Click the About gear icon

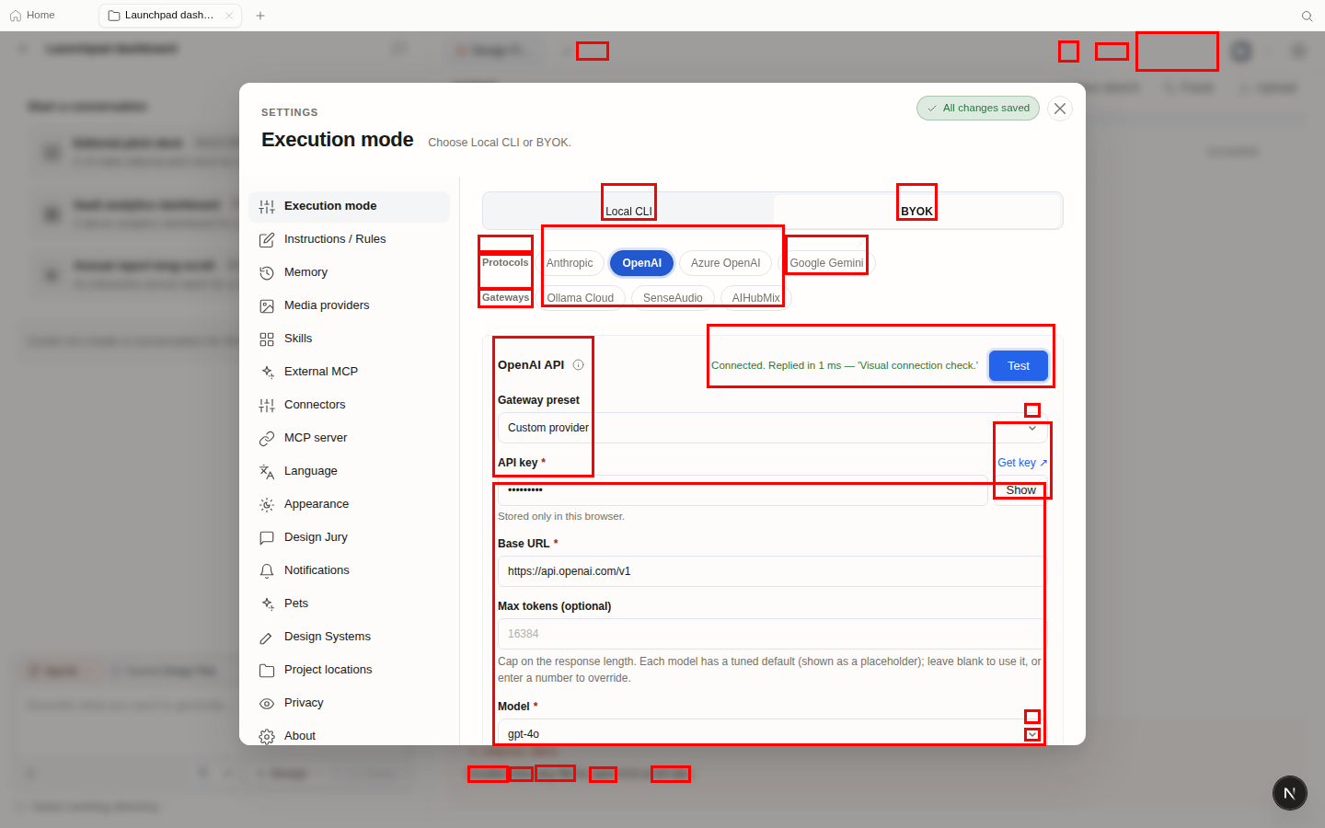coord(267,737)
